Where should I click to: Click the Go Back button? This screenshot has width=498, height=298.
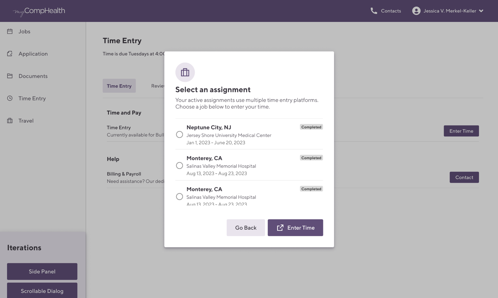(246, 228)
